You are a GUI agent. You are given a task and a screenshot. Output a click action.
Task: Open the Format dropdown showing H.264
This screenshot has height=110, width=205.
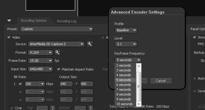coord(40,52)
